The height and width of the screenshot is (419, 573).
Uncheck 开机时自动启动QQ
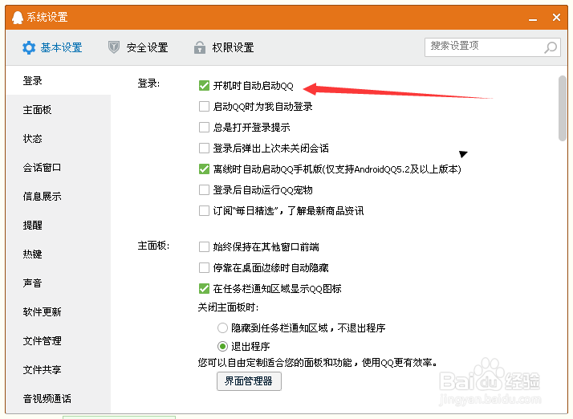(x=204, y=86)
